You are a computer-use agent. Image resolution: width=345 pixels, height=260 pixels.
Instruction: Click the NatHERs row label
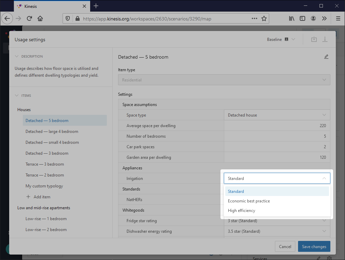pos(134,200)
